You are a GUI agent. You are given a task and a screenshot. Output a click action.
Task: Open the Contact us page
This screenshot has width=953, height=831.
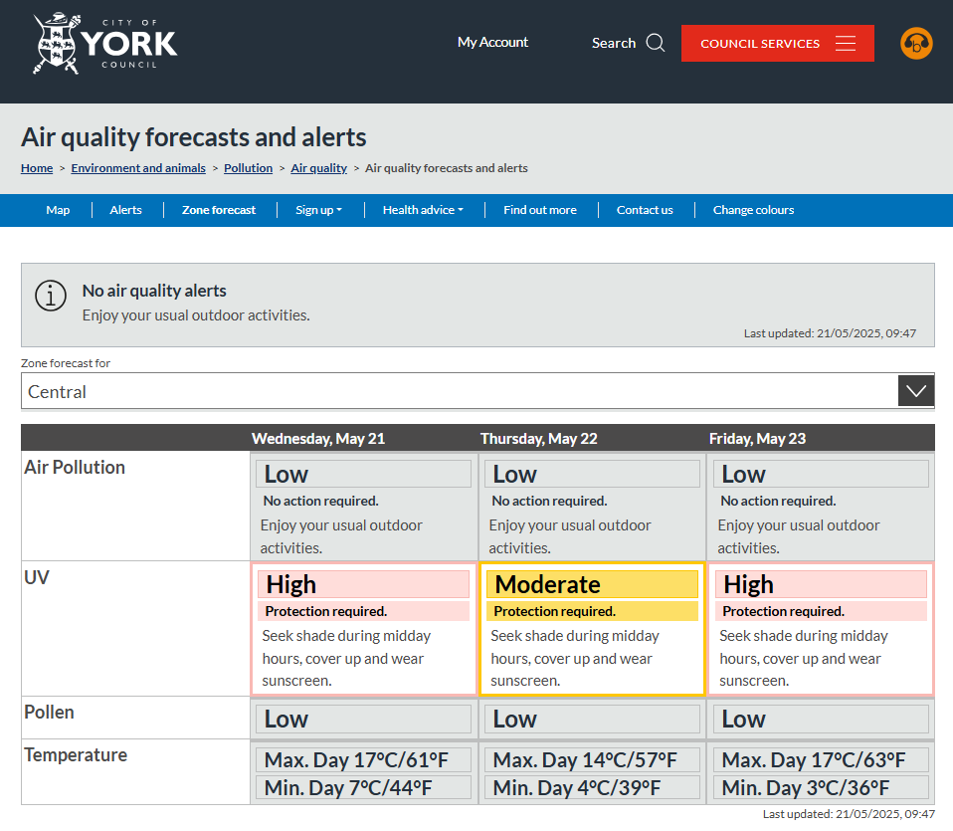645,210
